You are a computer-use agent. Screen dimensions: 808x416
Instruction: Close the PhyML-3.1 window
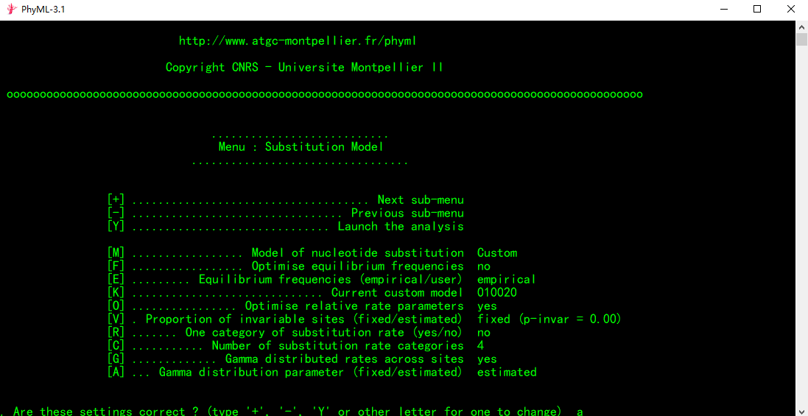[790, 10]
